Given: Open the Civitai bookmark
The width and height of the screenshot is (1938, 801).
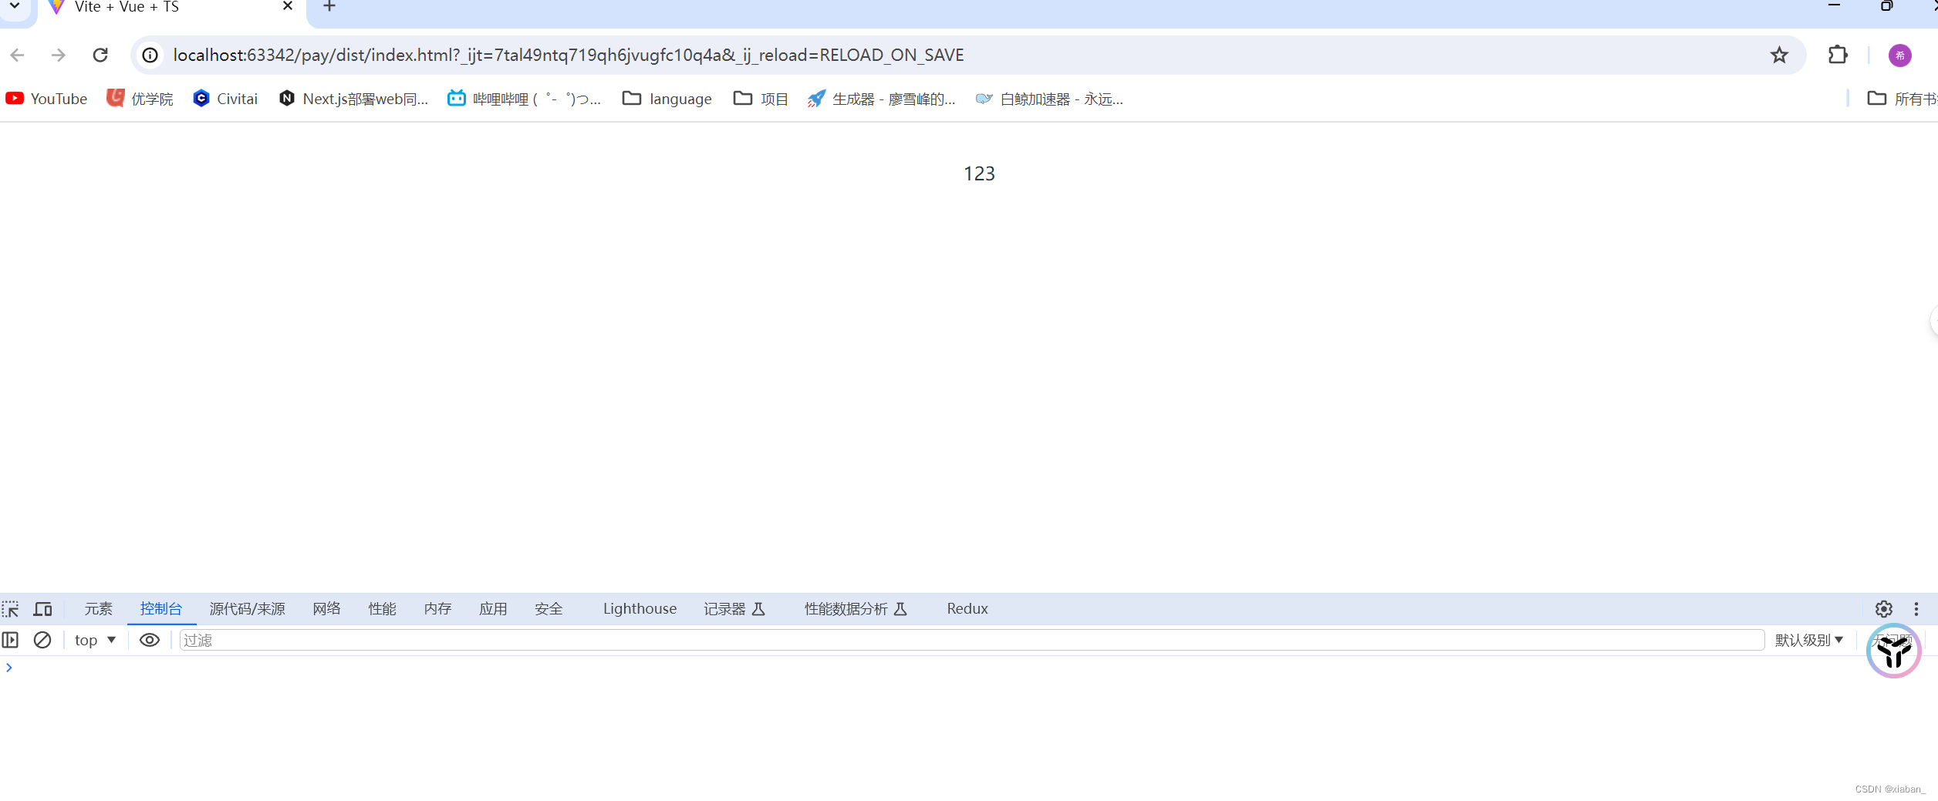Looking at the screenshot, I should [224, 99].
